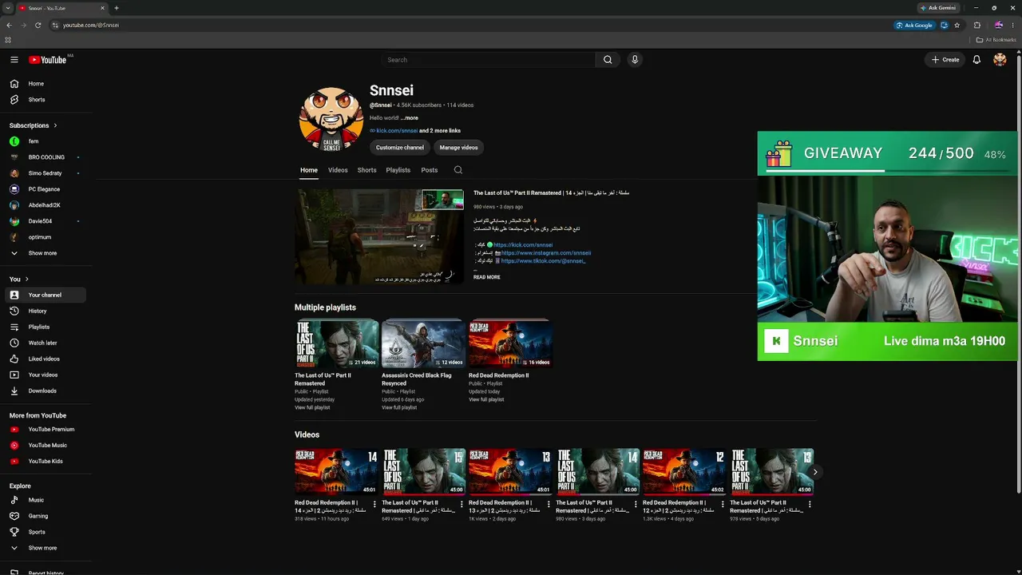Click the browser address bar
The width and height of the screenshot is (1022, 575).
471,25
